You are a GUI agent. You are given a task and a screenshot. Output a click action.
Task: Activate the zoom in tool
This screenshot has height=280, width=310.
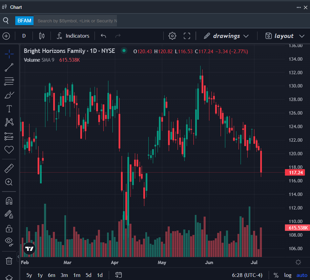tap(9, 182)
